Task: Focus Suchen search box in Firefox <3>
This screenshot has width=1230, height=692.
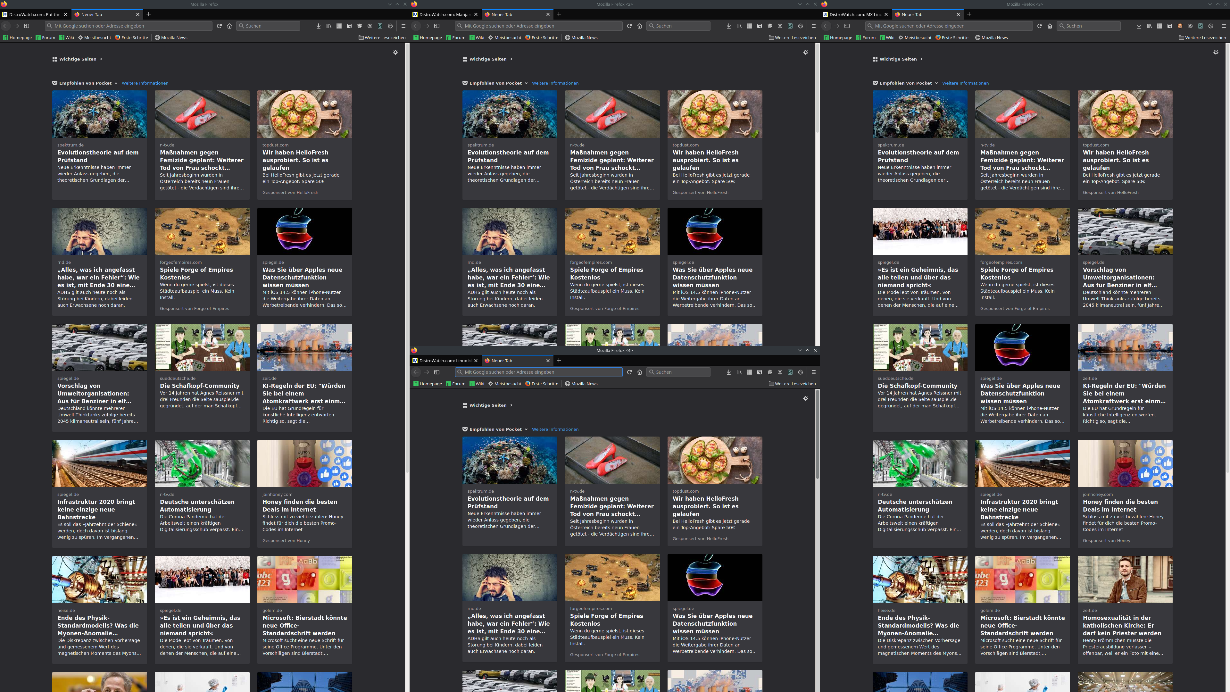Action: click(1089, 26)
